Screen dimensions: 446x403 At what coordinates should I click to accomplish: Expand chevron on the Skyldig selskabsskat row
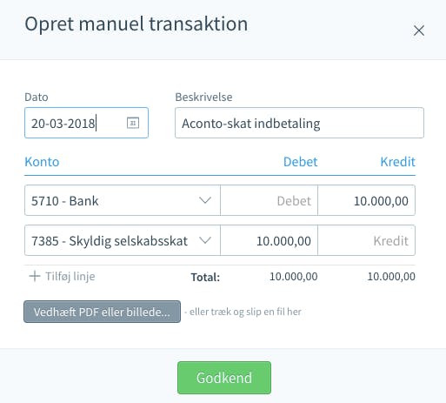205,240
